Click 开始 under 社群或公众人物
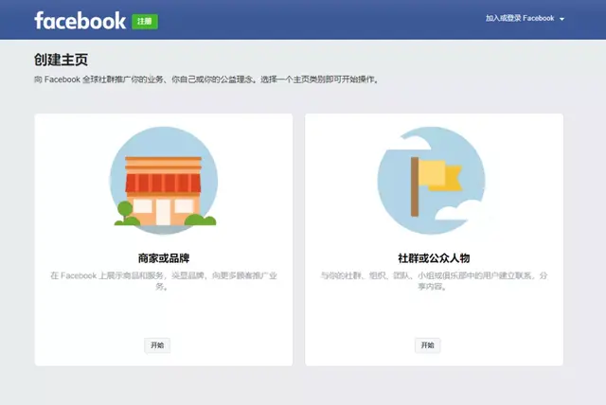606x405 pixels. pos(427,345)
